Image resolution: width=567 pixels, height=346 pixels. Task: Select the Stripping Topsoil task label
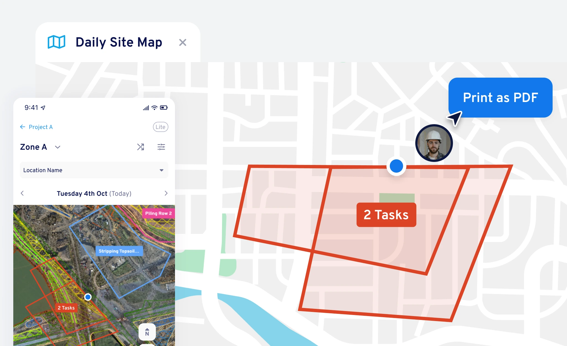click(x=119, y=251)
